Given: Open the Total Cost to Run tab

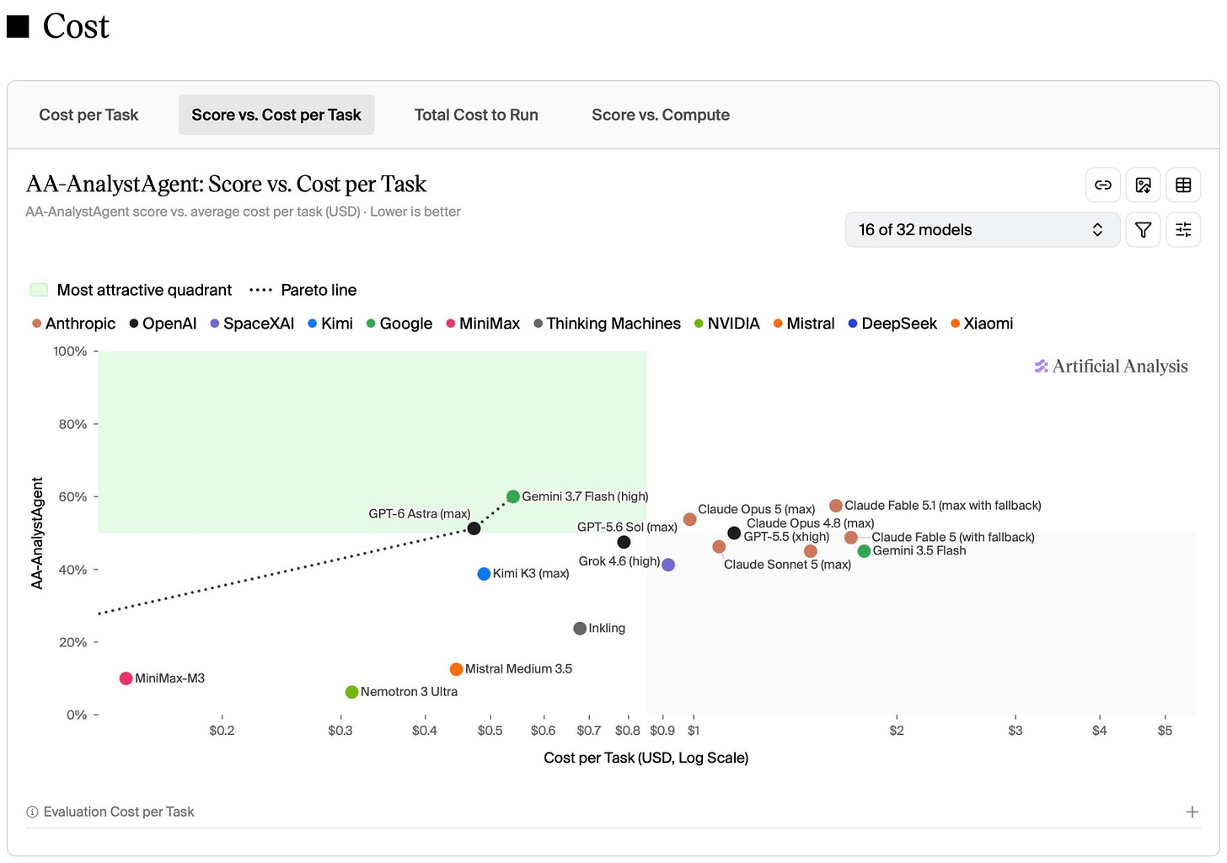Looking at the screenshot, I should pos(476,115).
